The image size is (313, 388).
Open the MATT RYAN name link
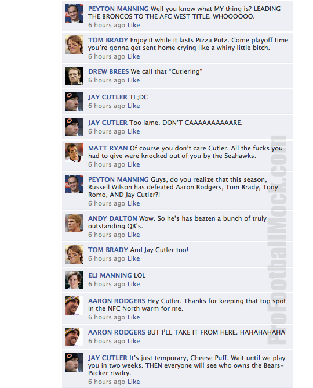coord(108,148)
